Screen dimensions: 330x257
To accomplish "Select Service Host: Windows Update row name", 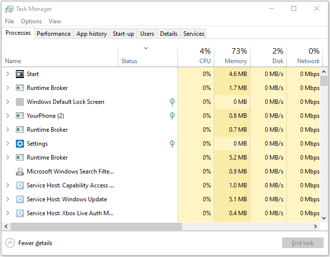I will (x=67, y=199).
